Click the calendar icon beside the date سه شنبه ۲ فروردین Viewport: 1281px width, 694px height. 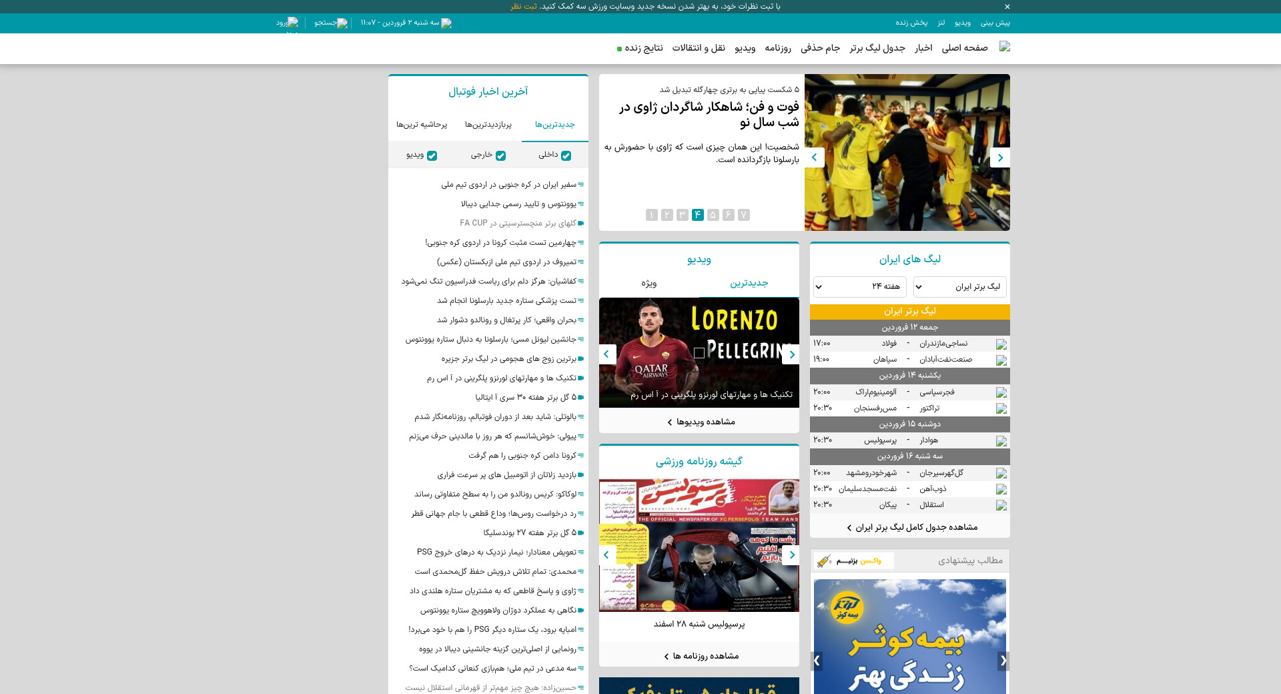point(446,23)
